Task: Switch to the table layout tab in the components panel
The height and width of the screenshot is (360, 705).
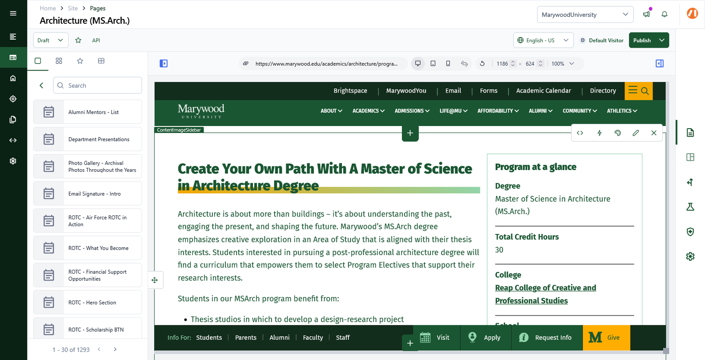Action: pyautogui.click(x=101, y=61)
